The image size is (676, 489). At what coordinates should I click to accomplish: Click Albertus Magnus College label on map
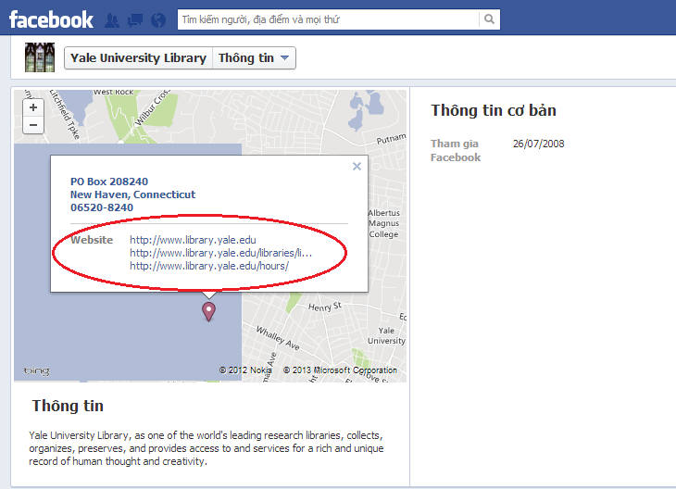pyautogui.click(x=382, y=223)
